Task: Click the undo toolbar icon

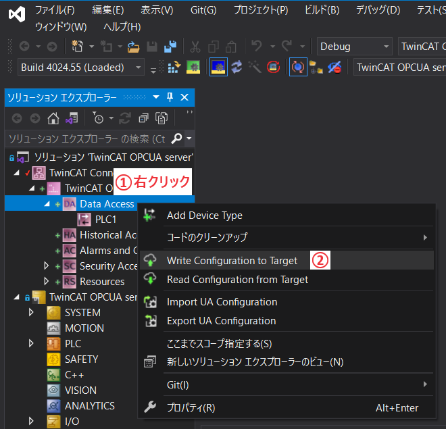Action: pos(257,46)
